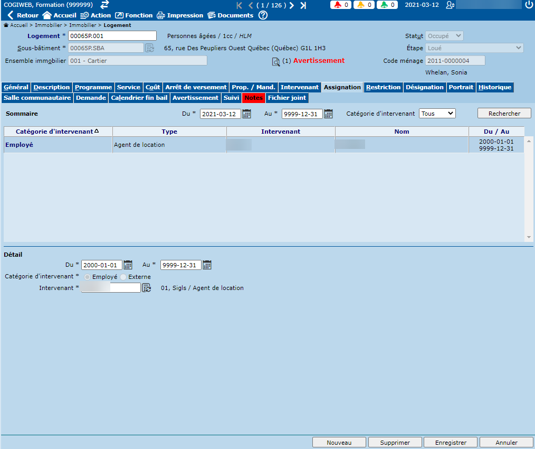Click the Intervenant lookup icon in Détail
Viewport: 535px width, 449px height.
[146, 288]
